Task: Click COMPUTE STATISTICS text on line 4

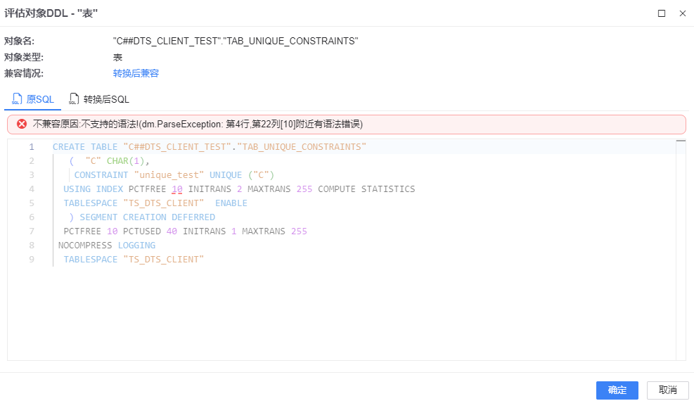Action: pos(366,189)
